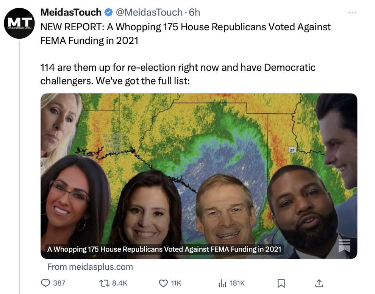Click the share upload arrow icon
Viewport: 375px width, 294px height.
pyautogui.click(x=319, y=283)
